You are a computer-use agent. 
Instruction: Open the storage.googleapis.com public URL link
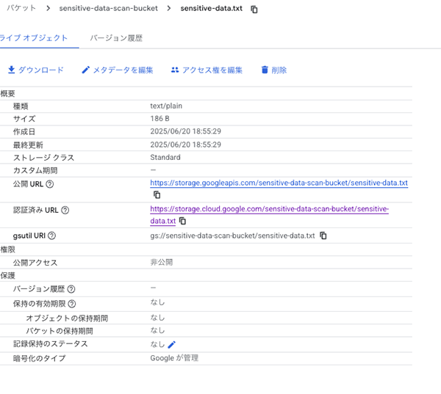pos(279,183)
